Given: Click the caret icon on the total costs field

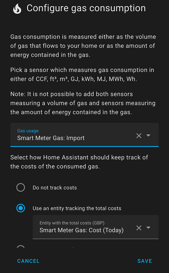Looking at the screenshot, I should [148, 227].
